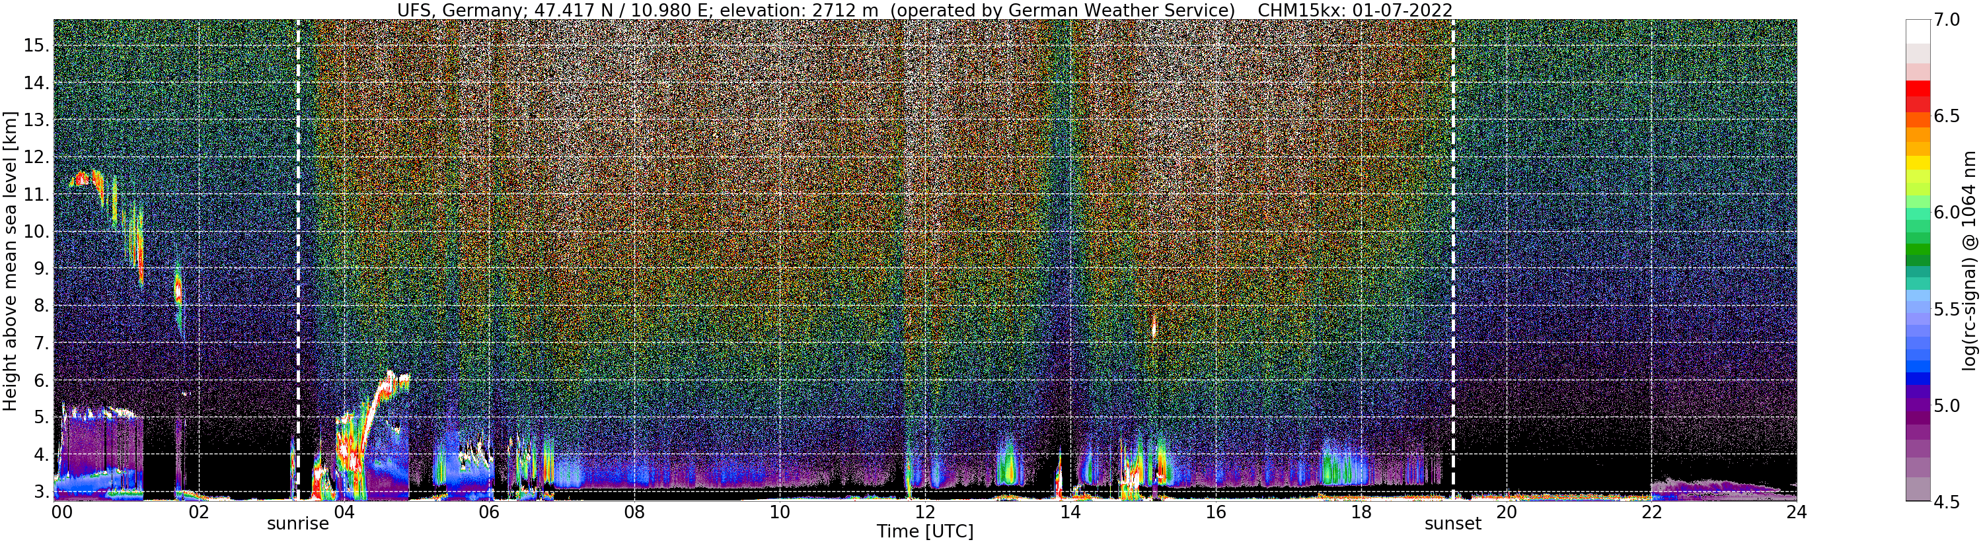Click the colorbar '6.5' tick value
This screenshot has height=544, width=1983.
click(1947, 116)
